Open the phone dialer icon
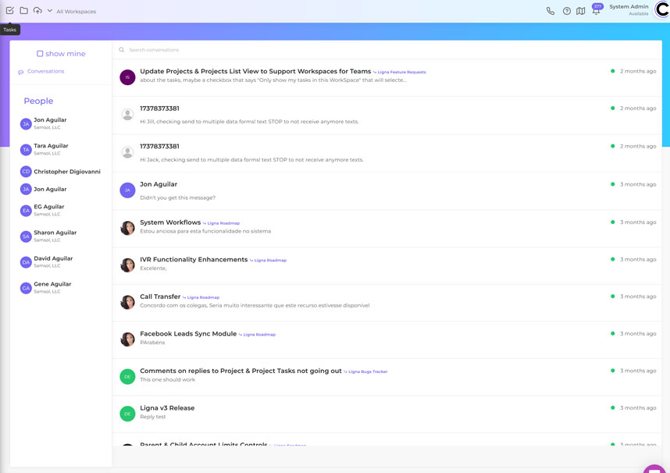 click(x=551, y=11)
